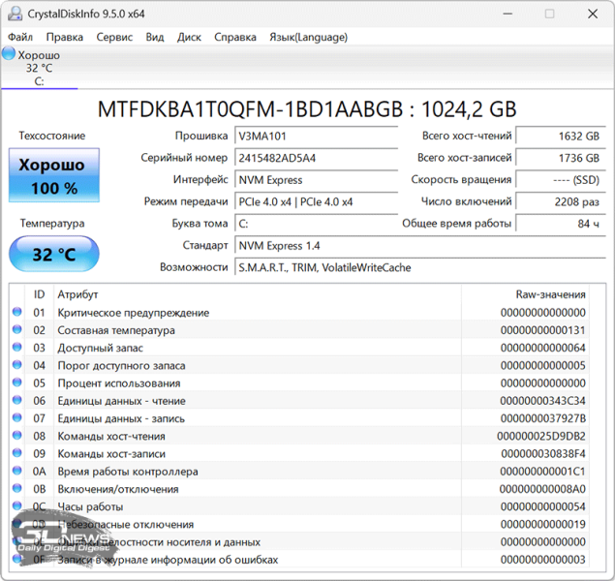The height and width of the screenshot is (581, 615).
Task: Click status orb beside attribute 01 critical warning
Action: [x=16, y=313]
